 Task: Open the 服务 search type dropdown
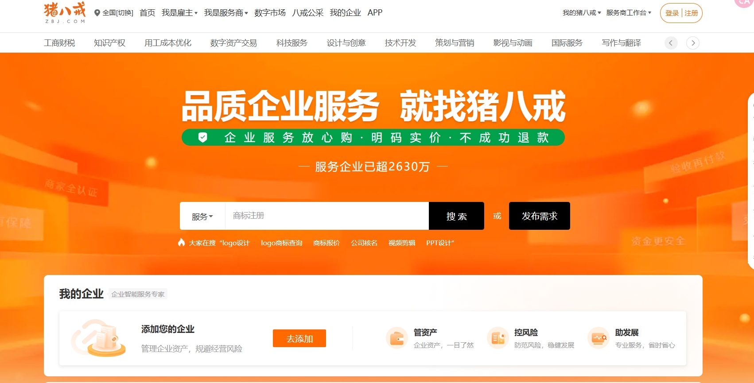click(x=202, y=217)
